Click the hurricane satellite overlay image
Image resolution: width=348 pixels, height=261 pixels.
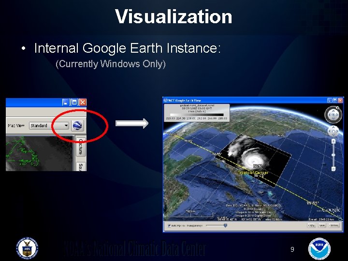tap(253, 160)
